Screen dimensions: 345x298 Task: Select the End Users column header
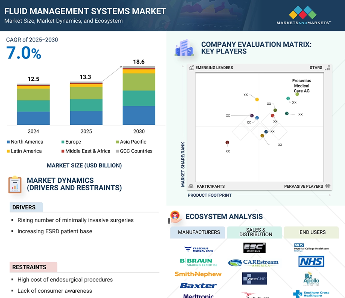coord(311,232)
